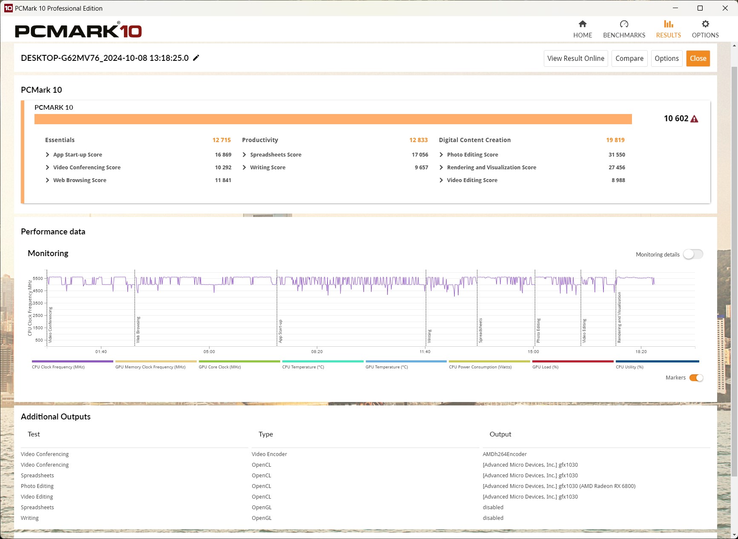Click the 01:40 time label on chart axis
Screen dimensions: 738x539
(101, 352)
